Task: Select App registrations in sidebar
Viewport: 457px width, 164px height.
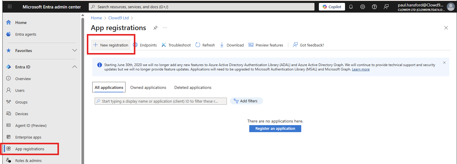Action: [30, 149]
